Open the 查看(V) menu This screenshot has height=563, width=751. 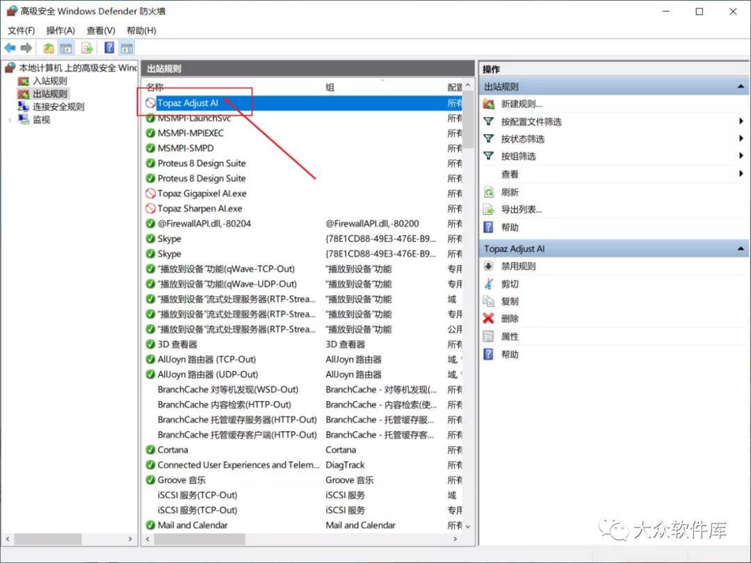(x=101, y=31)
